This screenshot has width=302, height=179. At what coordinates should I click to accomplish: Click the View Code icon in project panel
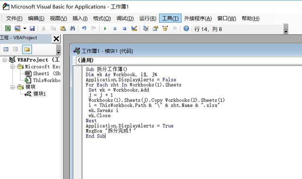[x=6, y=49]
